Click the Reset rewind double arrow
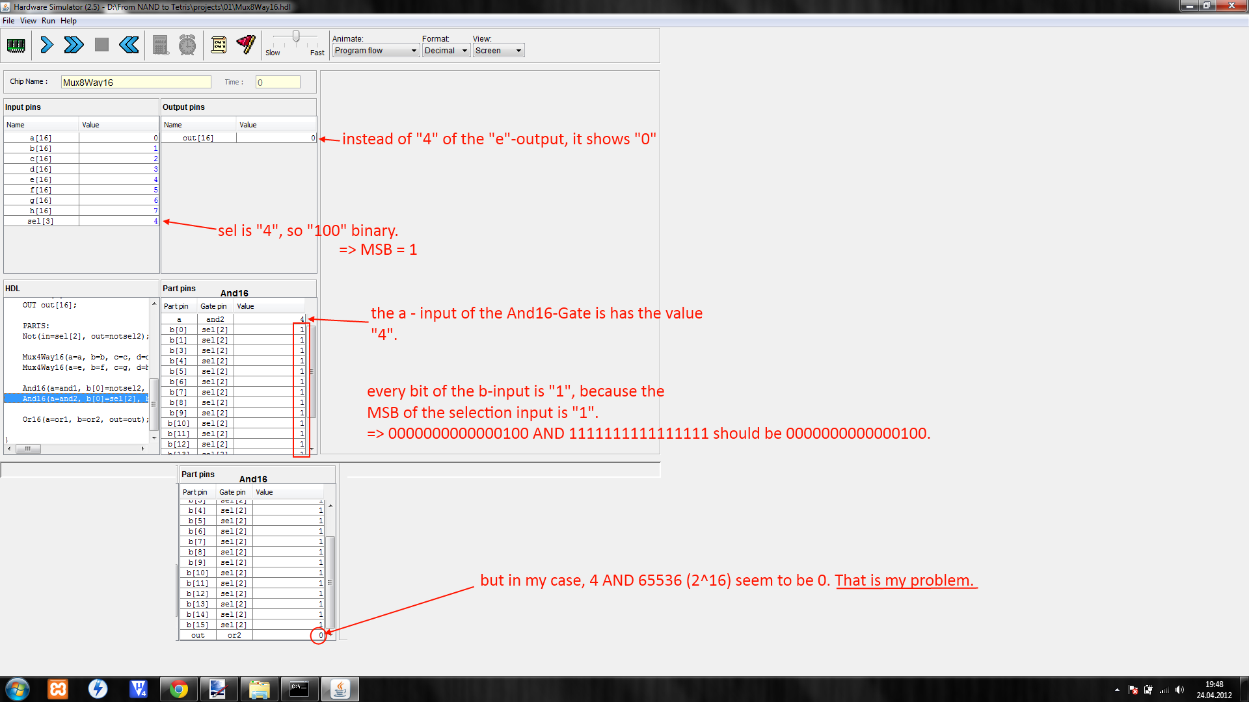Screen dimensions: 1249x702 point(129,45)
